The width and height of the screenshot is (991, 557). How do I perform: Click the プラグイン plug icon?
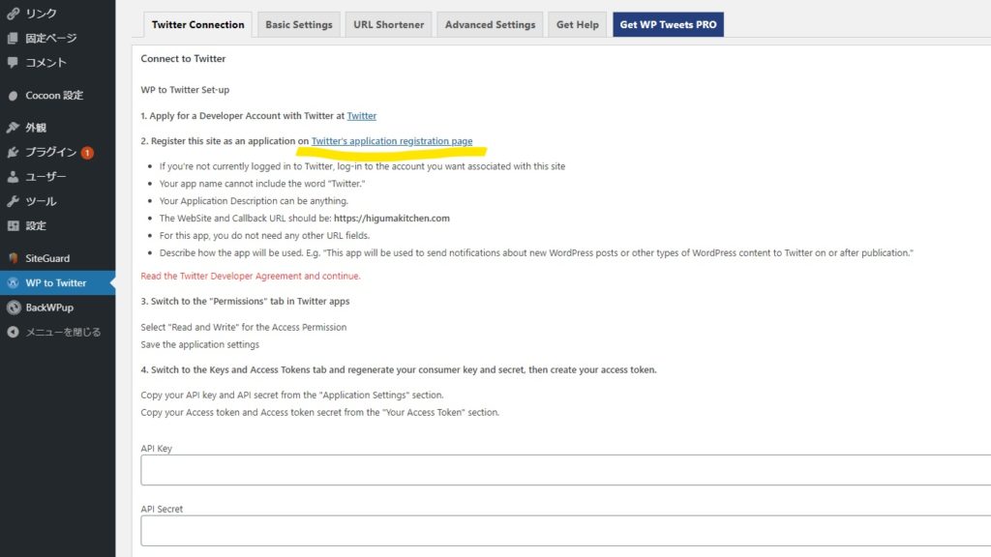click(13, 152)
